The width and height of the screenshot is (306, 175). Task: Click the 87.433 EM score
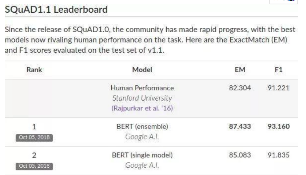tap(240, 126)
